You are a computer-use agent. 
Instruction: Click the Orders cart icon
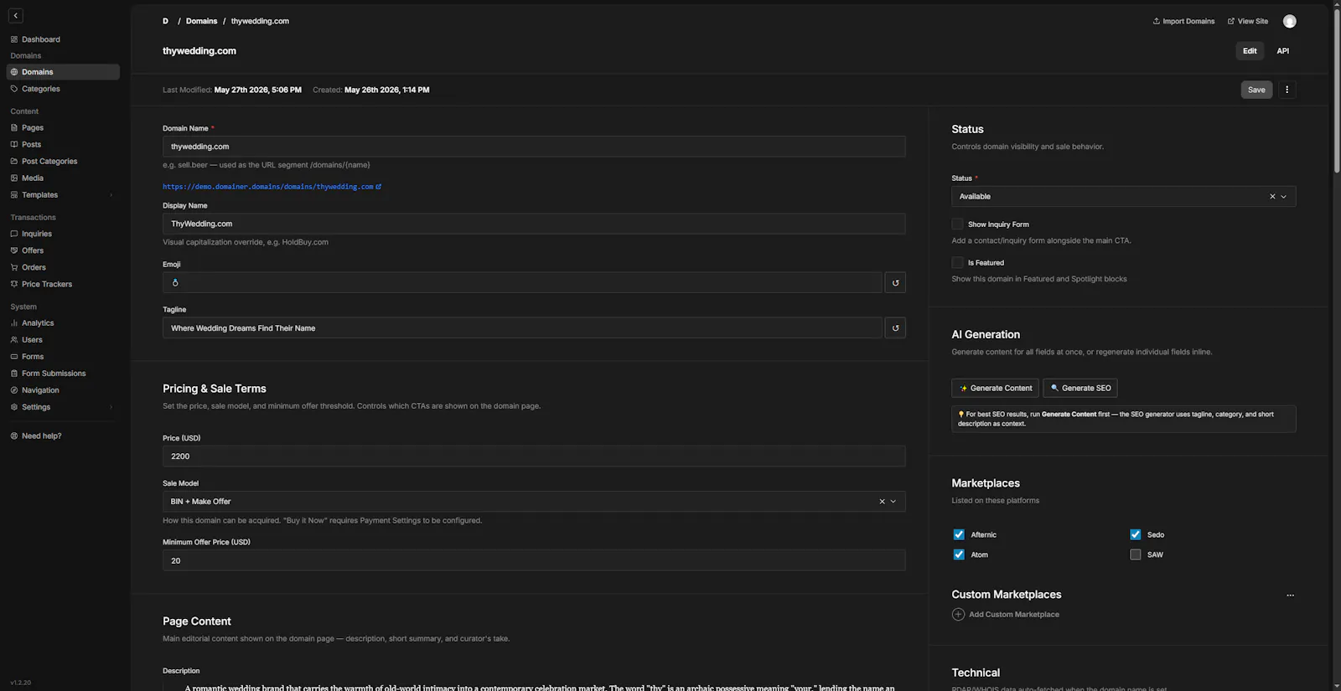[x=14, y=267]
